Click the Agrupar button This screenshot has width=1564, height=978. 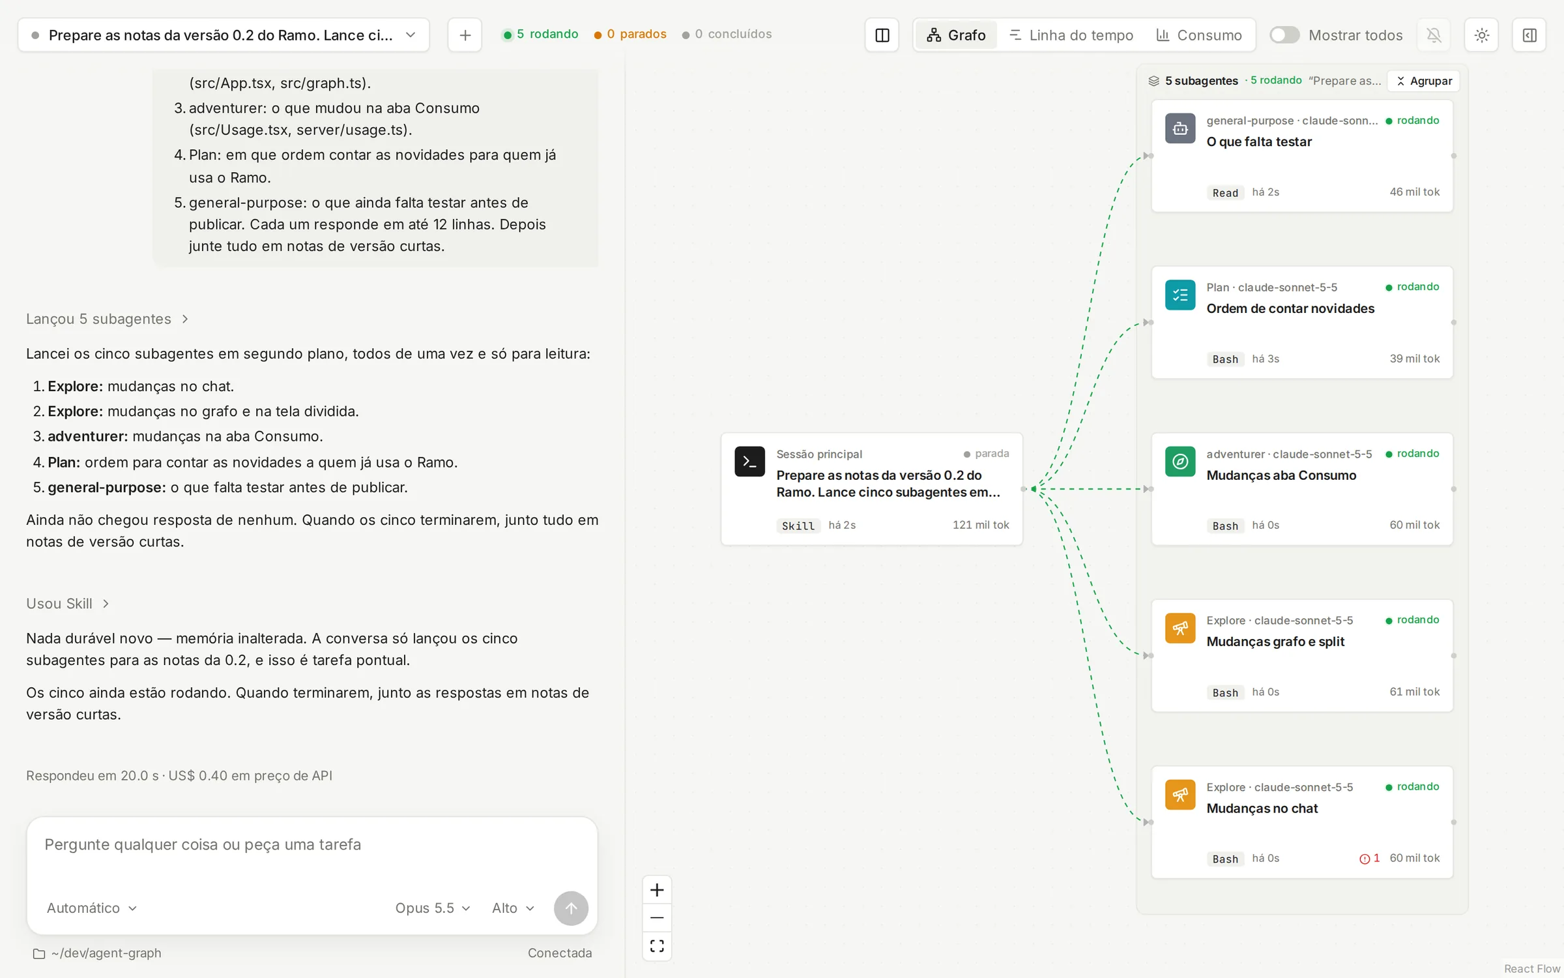[x=1424, y=81]
